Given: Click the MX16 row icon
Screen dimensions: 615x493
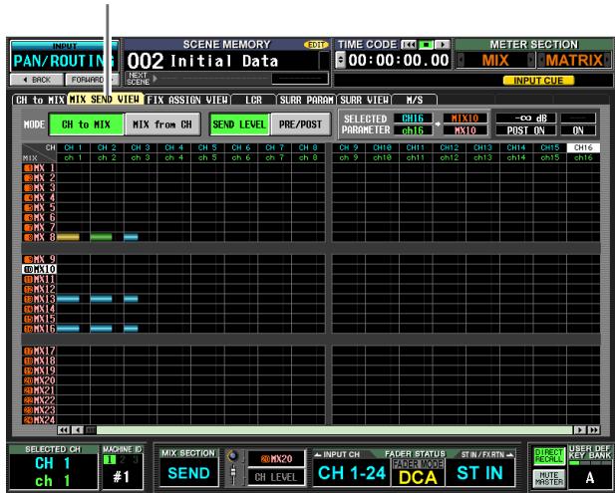Looking at the screenshot, I should 28,329.
